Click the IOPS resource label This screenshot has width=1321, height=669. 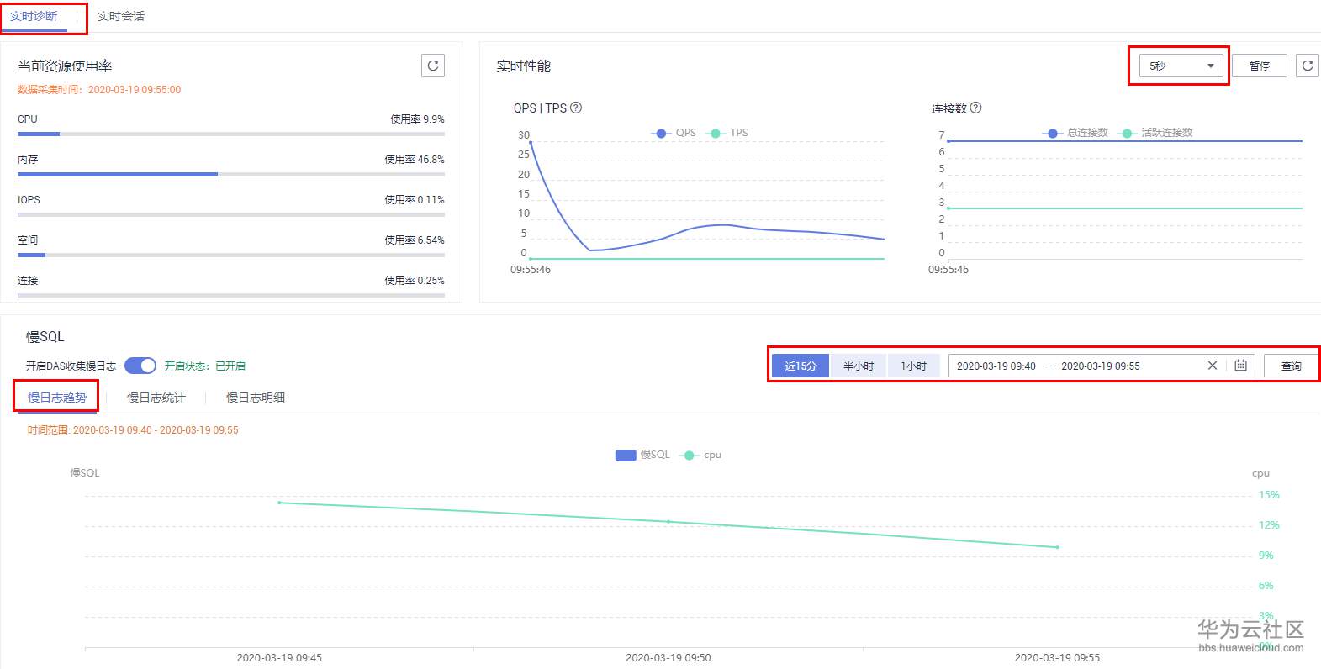pyautogui.click(x=29, y=200)
